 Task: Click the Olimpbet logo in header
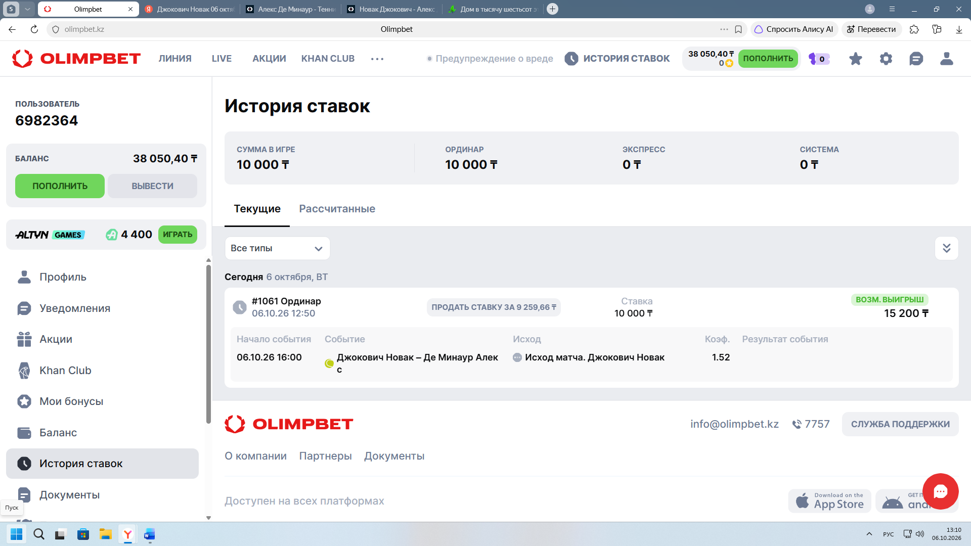pos(76,59)
